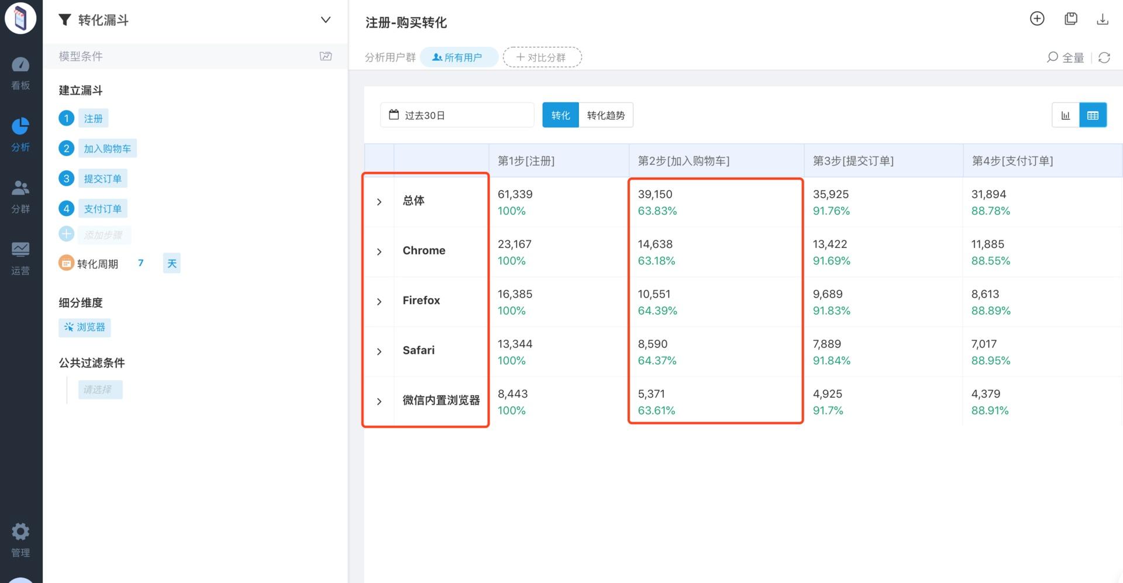Open the 请选择 filter condition selector
Screen dimensions: 1123x583
point(100,389)
